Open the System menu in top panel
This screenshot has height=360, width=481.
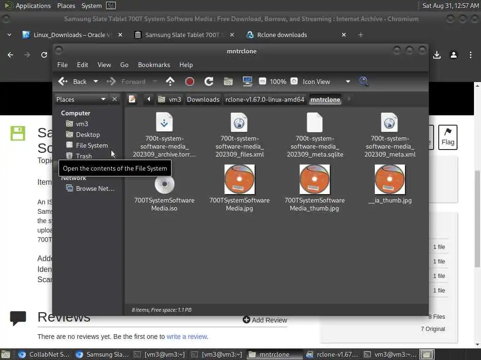[x=92, y=6]
